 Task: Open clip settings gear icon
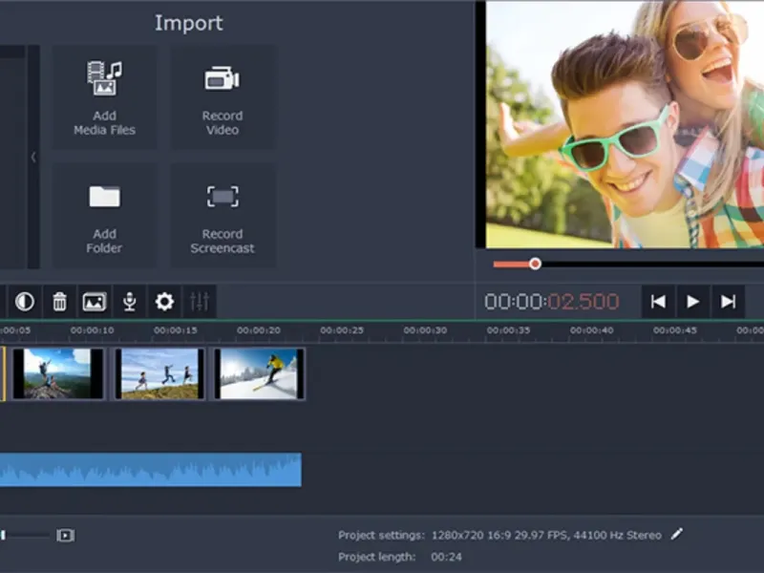pyautogui.click(x=164, y=302)
